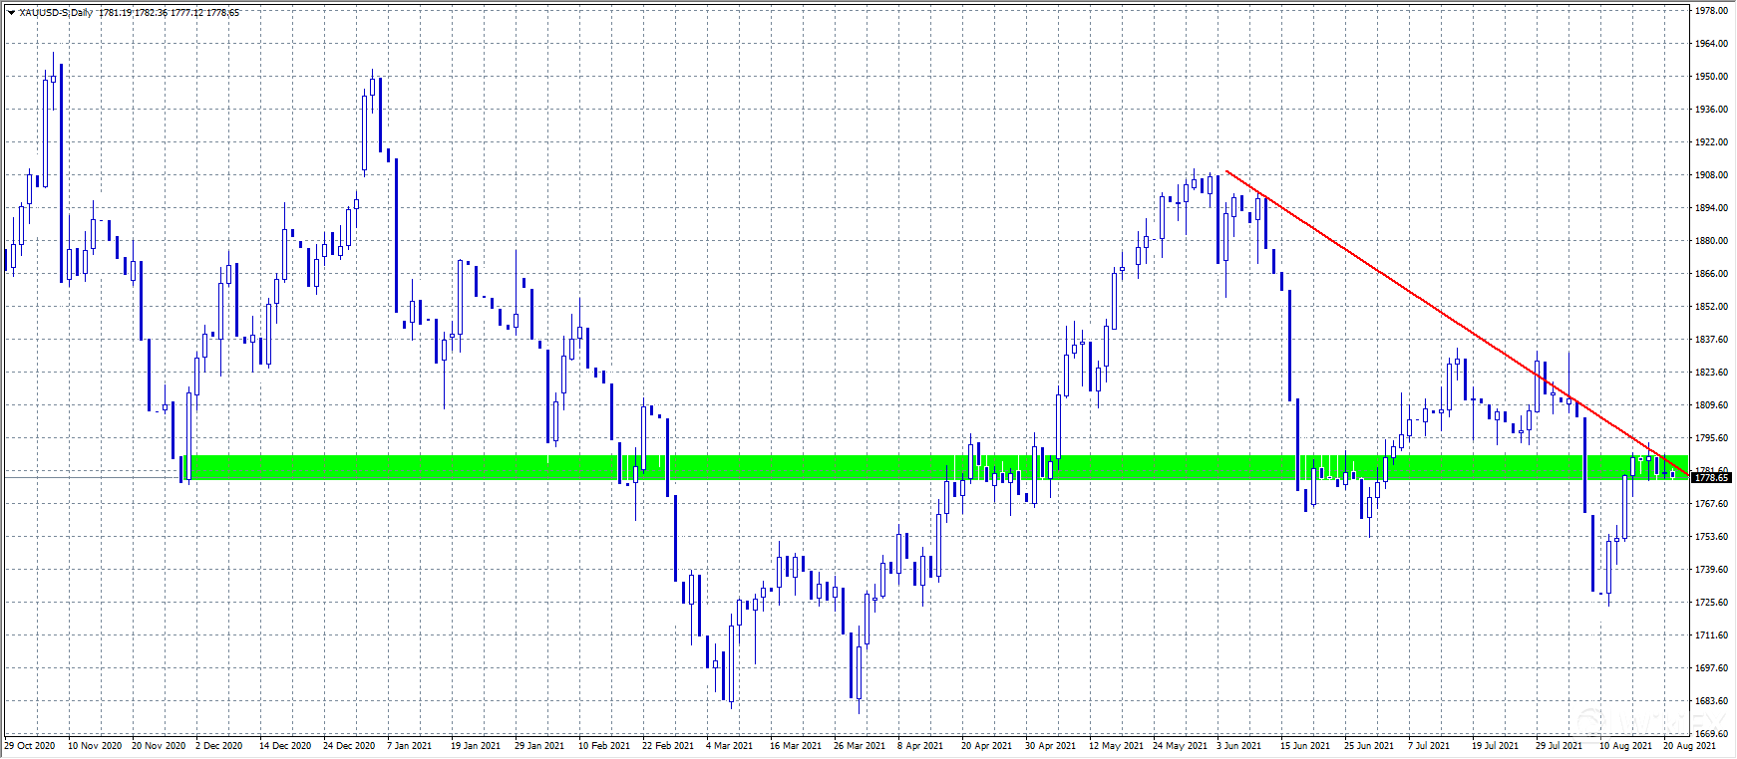The width and height of the screenshot is (1737, 759).
Task: Click the XAUUSD-S,Daily symbol title
Action: coord(56,13)
